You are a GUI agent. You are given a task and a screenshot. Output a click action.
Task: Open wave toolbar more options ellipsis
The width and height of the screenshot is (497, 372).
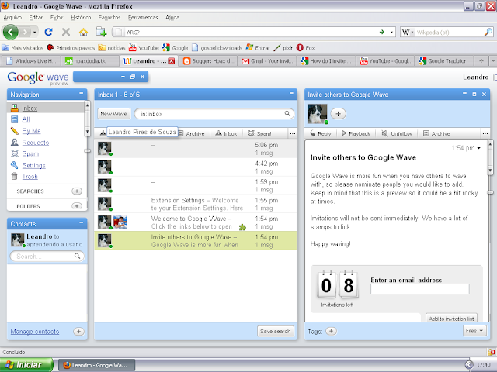[x=485, y=133]
